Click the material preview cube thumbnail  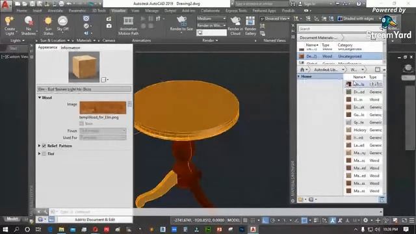pyautogui.click(x=84, y=67)
